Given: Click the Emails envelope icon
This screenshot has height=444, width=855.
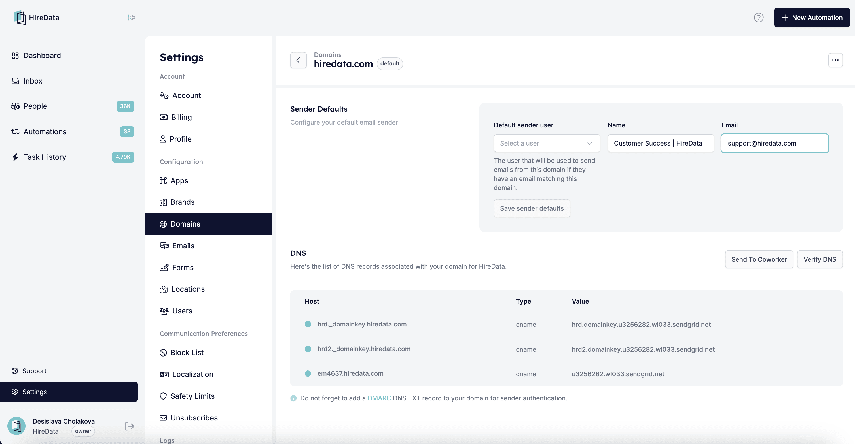Looking at the screenshot, I should pyautogui.click(x=164, y=246).
